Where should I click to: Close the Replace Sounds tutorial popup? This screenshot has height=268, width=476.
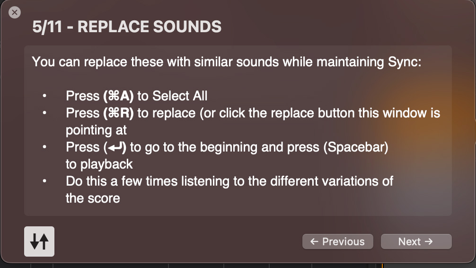(15, 12)
